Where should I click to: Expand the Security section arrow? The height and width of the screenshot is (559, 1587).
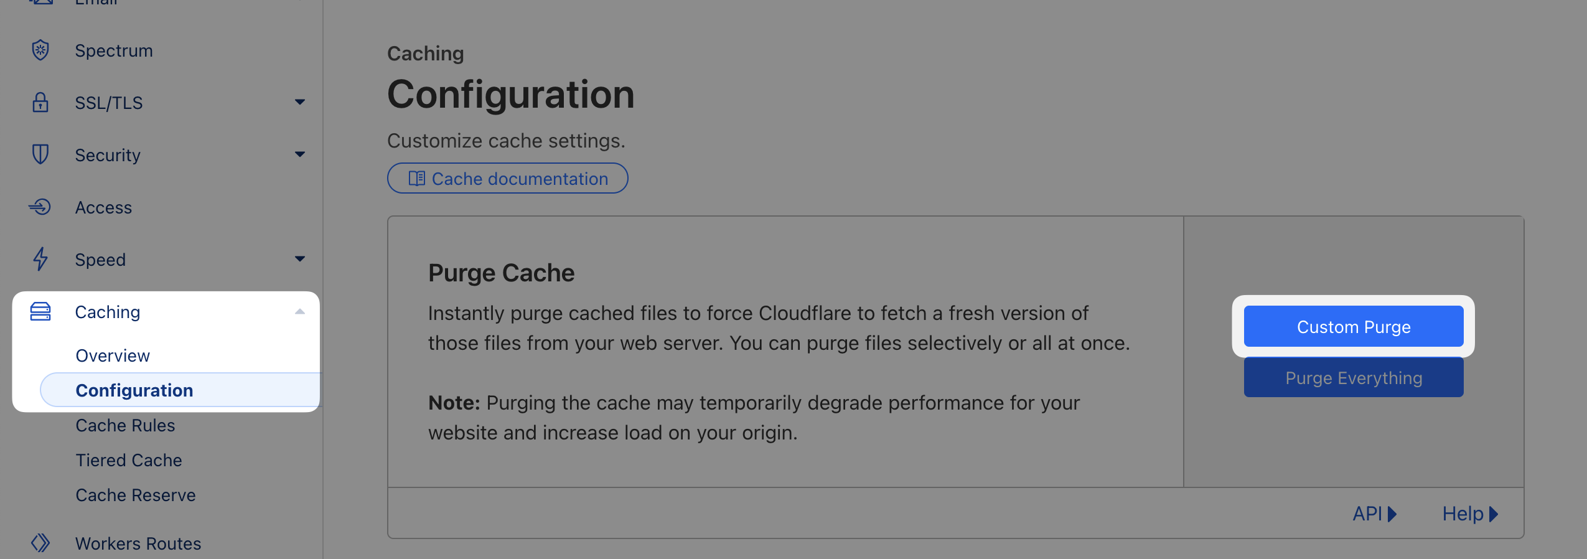(300, 154)
